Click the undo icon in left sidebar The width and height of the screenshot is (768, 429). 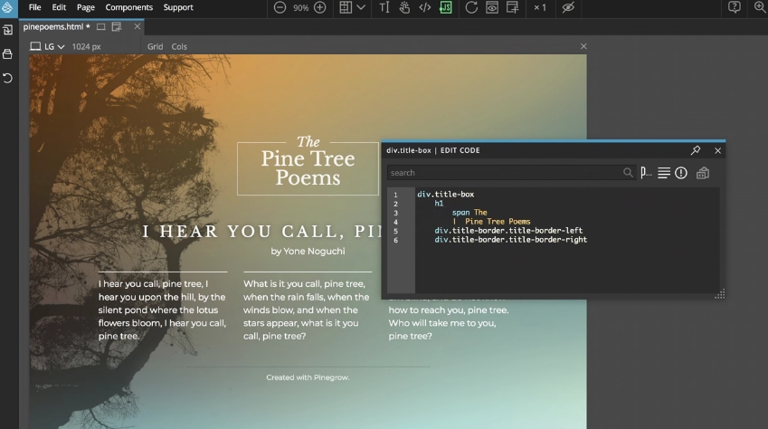[x=7, y=78]
